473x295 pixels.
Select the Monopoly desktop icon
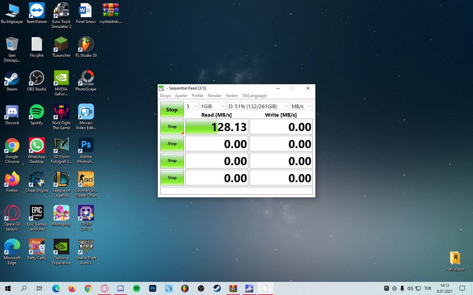61,216
